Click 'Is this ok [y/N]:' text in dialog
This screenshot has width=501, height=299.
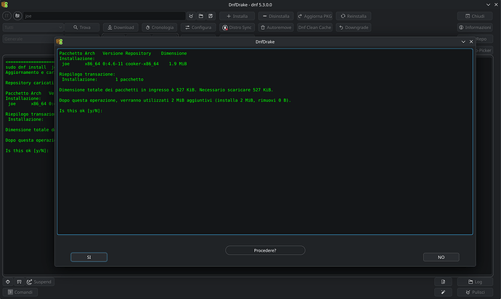click(x=81, y=111)
